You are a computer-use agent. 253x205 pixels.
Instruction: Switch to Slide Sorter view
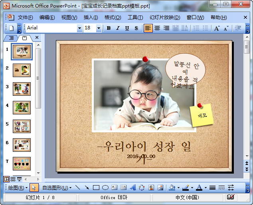pyautogui.click(x=13, y=179)
